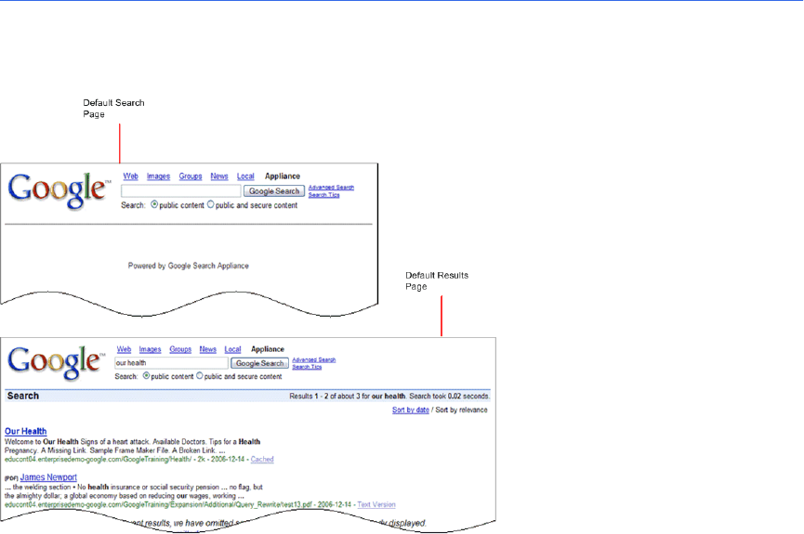Screen dimensions: 804x534
Task: Click the empty search input field
Action: coord(180,191)
